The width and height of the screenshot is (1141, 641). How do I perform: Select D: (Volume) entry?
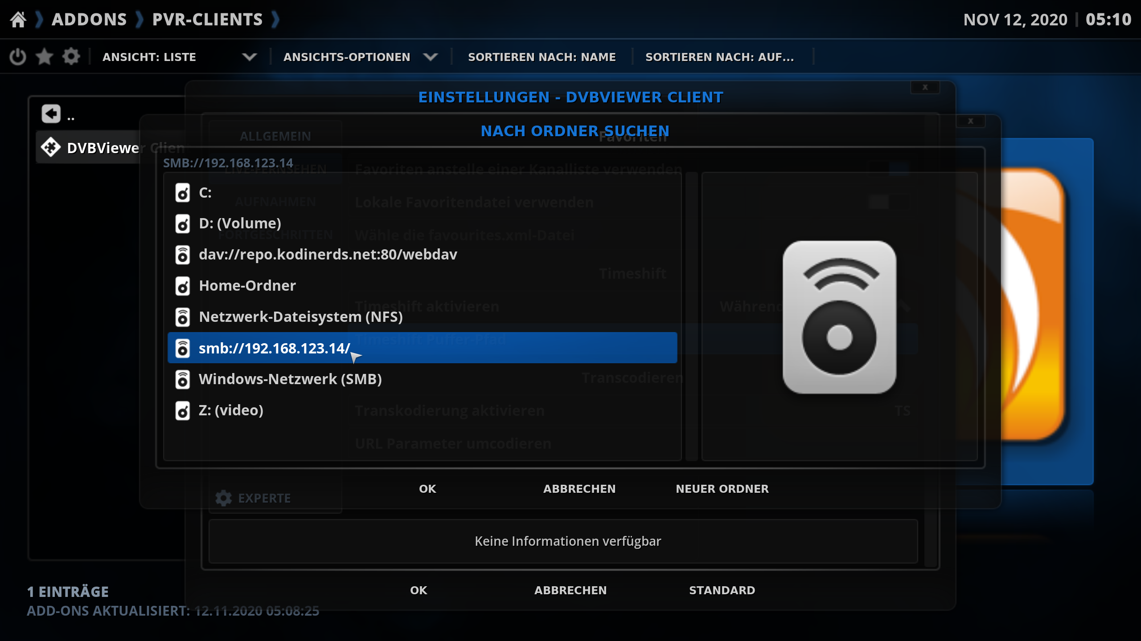coord(422,223)
